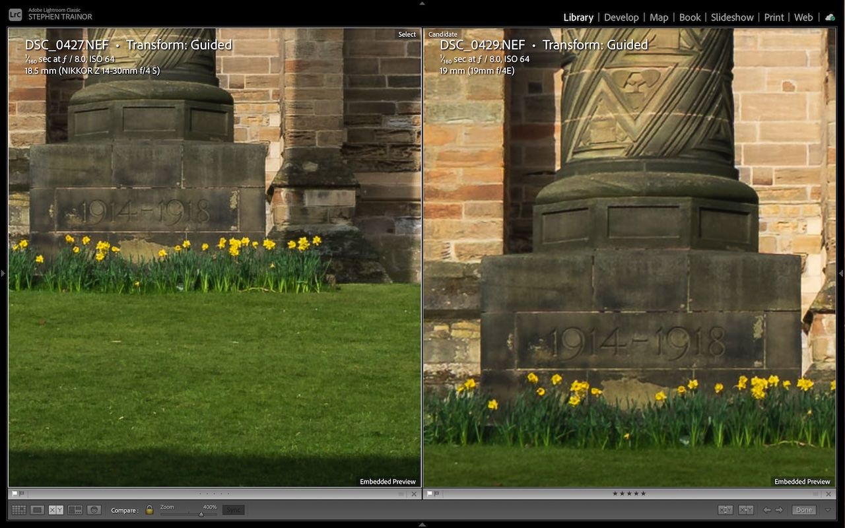
Task: Switch to the Develop module
Action: coord(621,17)
